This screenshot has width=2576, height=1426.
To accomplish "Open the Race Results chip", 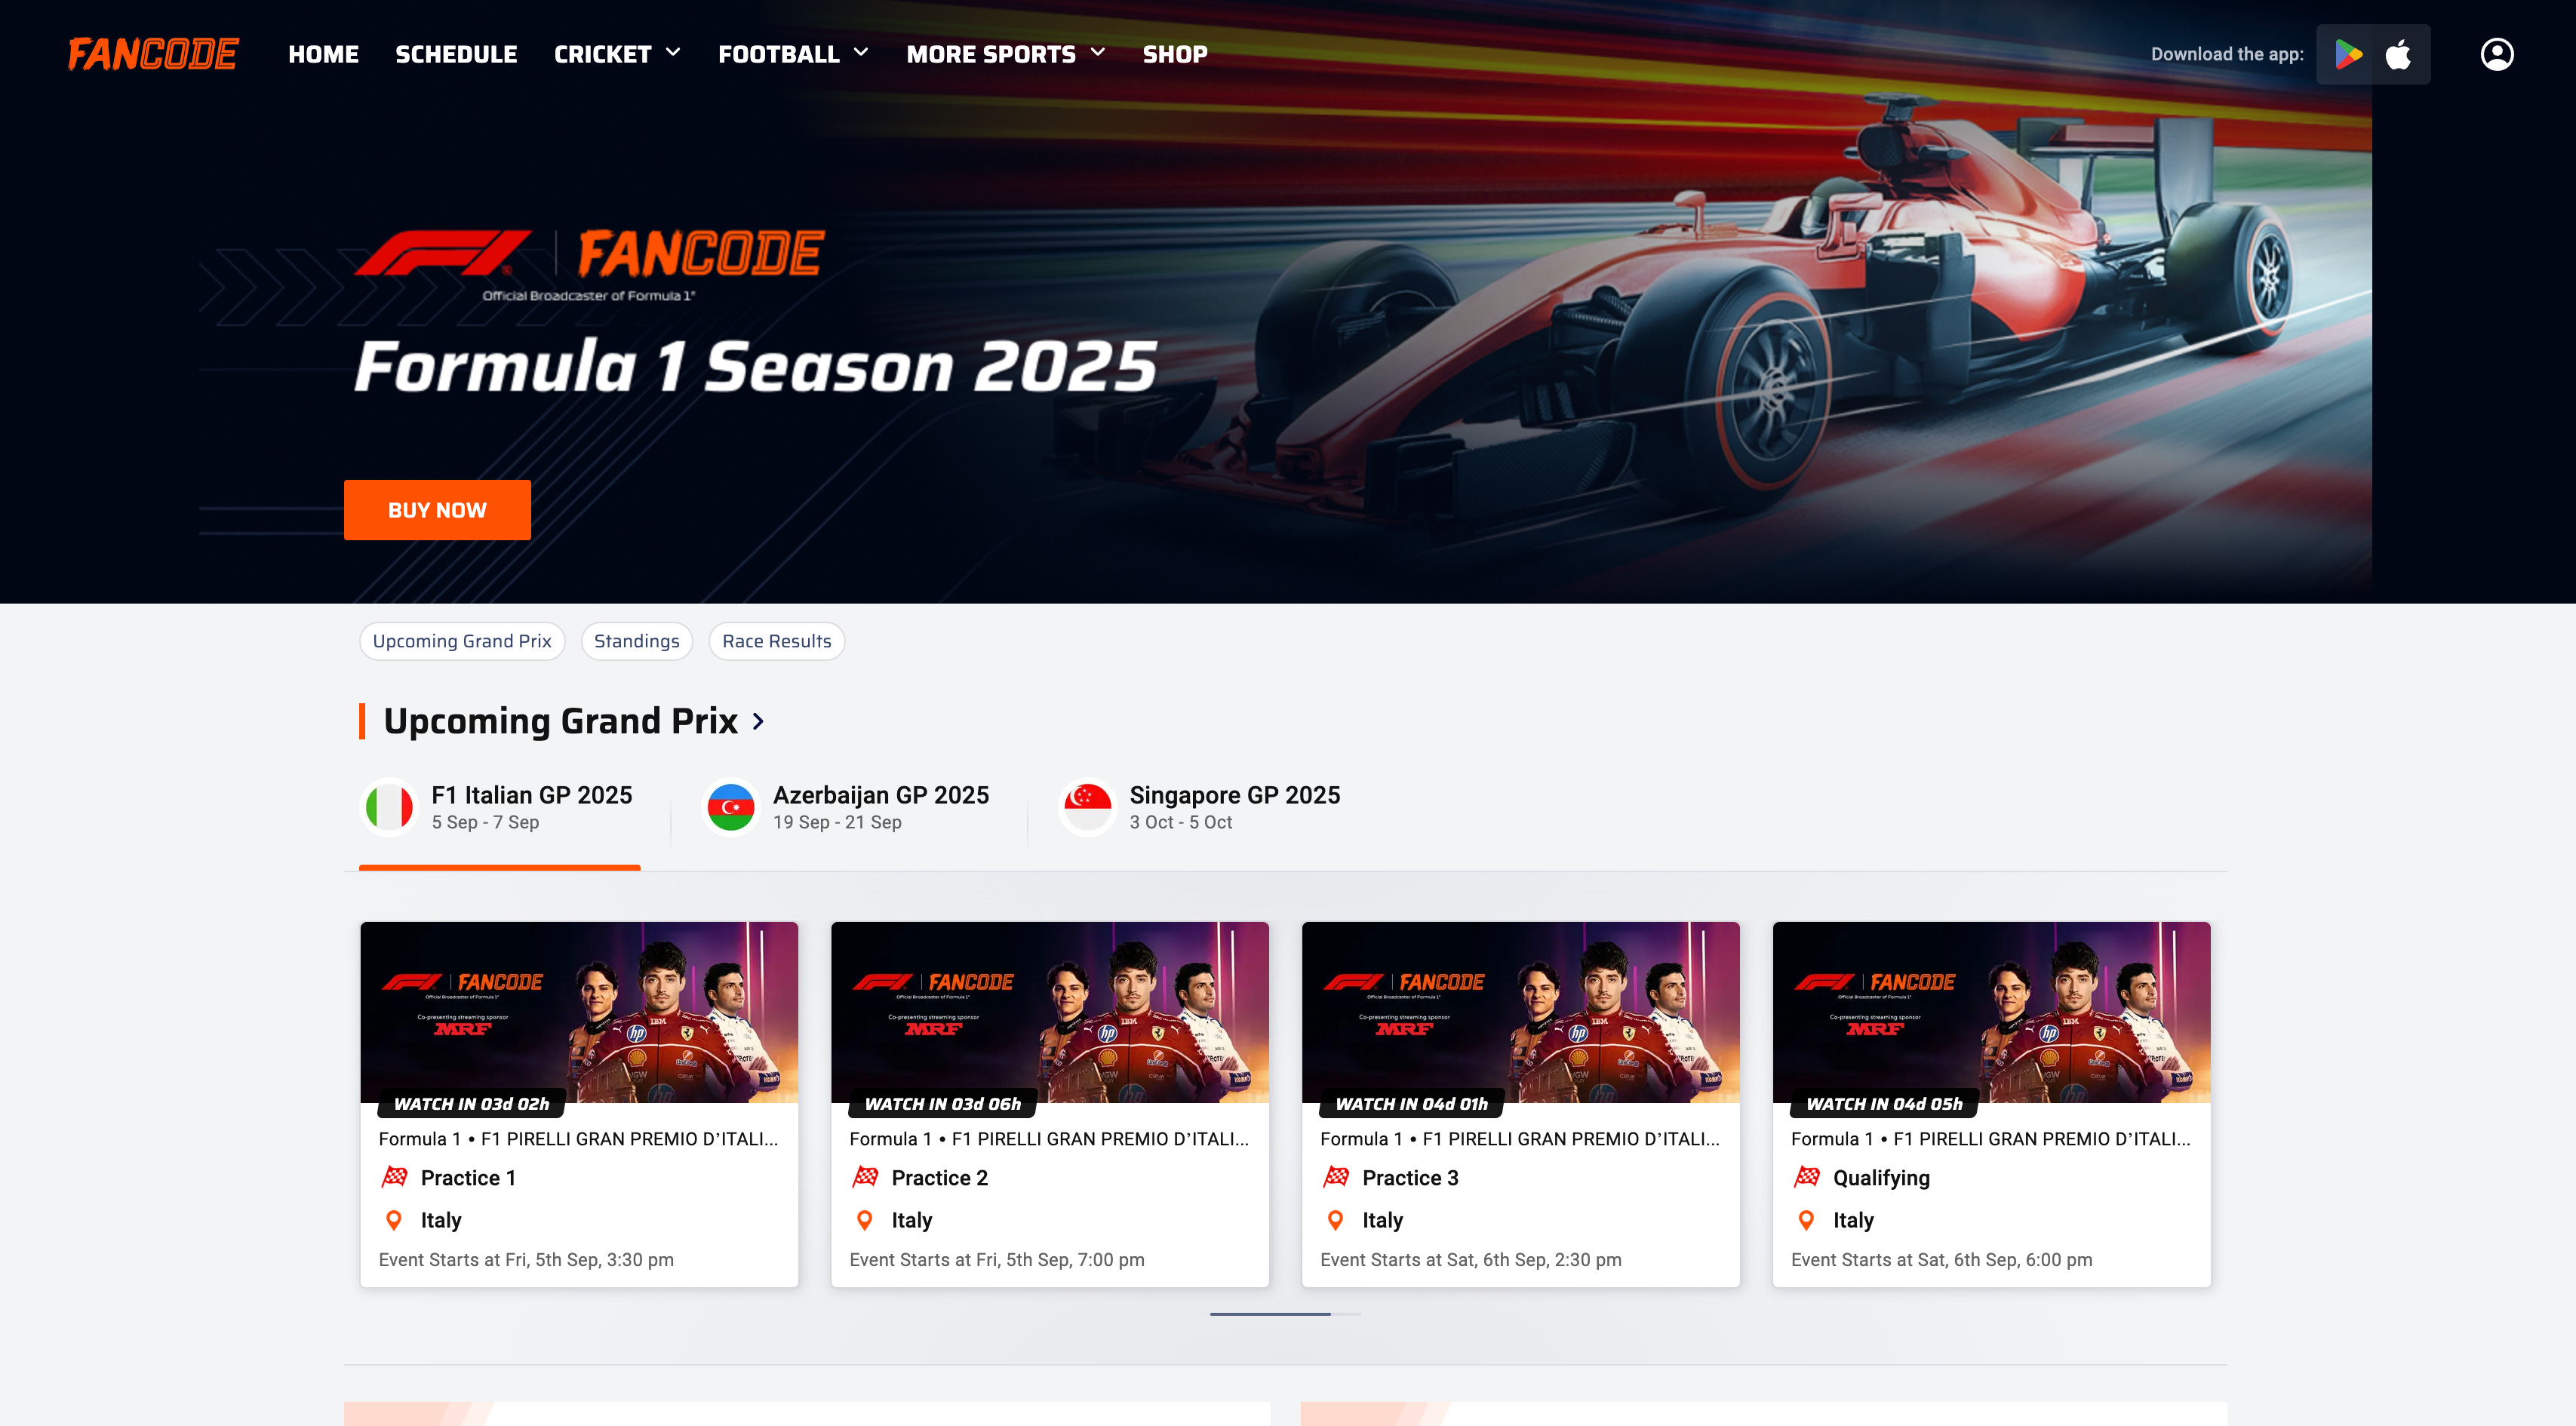I will (776, 641).
